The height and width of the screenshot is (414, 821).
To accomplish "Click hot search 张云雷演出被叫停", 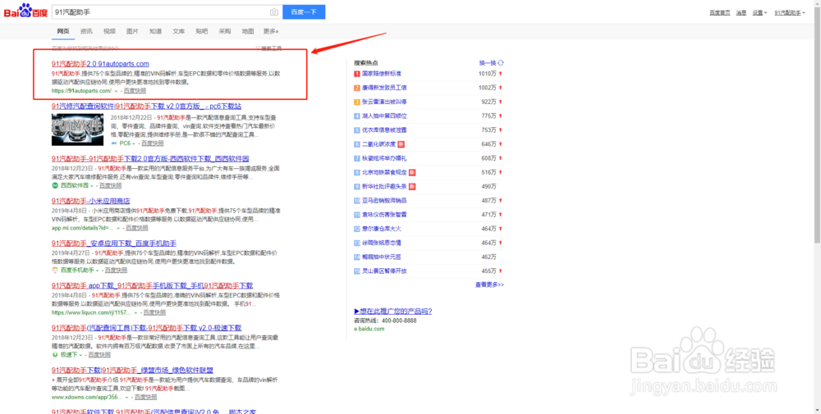I will pyautogui.click(x=384, y=102).
